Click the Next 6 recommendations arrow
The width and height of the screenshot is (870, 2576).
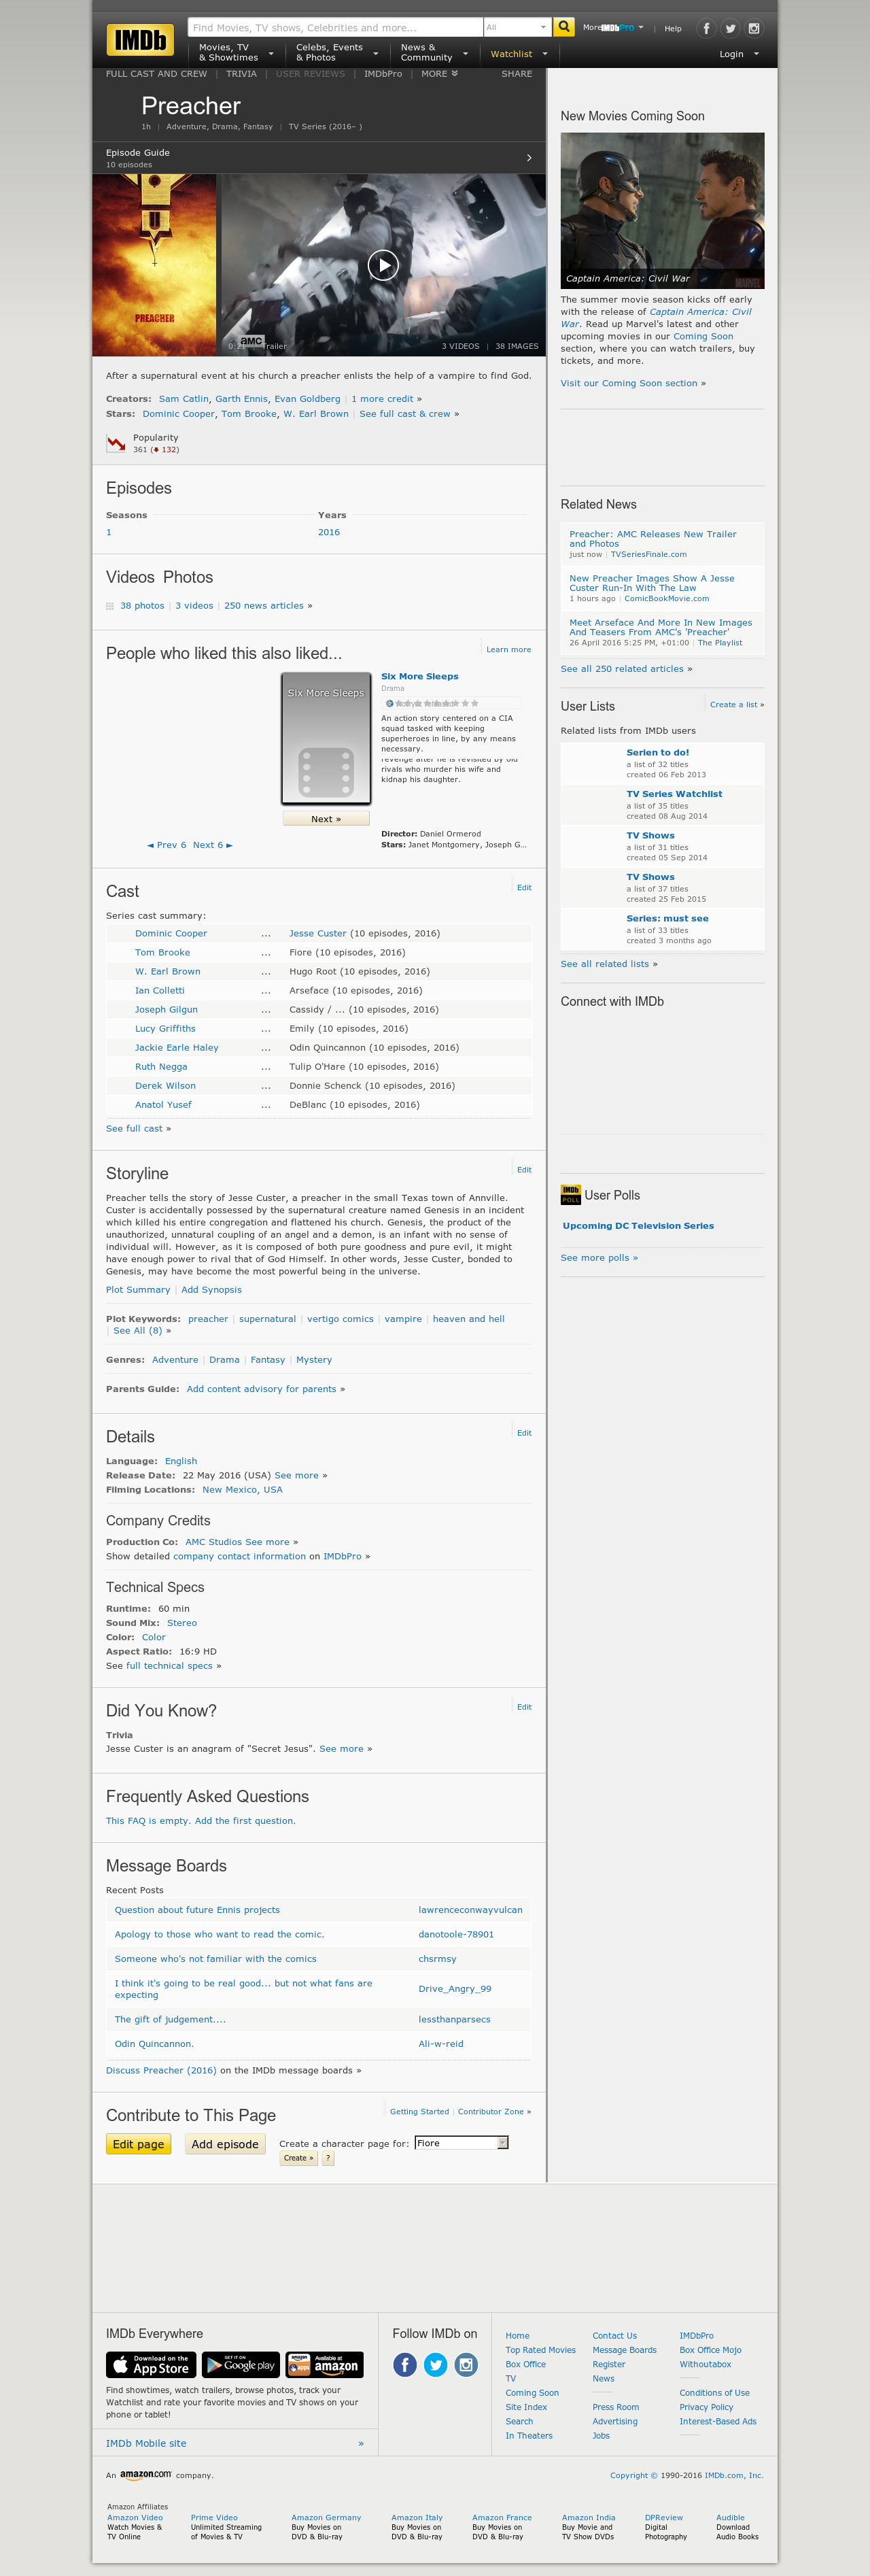(213, 845)
